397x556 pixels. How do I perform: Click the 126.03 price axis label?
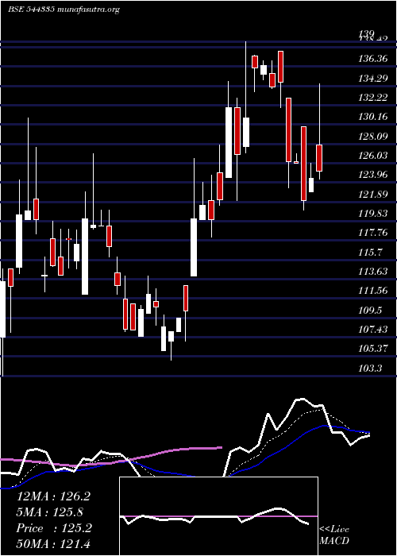(x=373, y=156)
